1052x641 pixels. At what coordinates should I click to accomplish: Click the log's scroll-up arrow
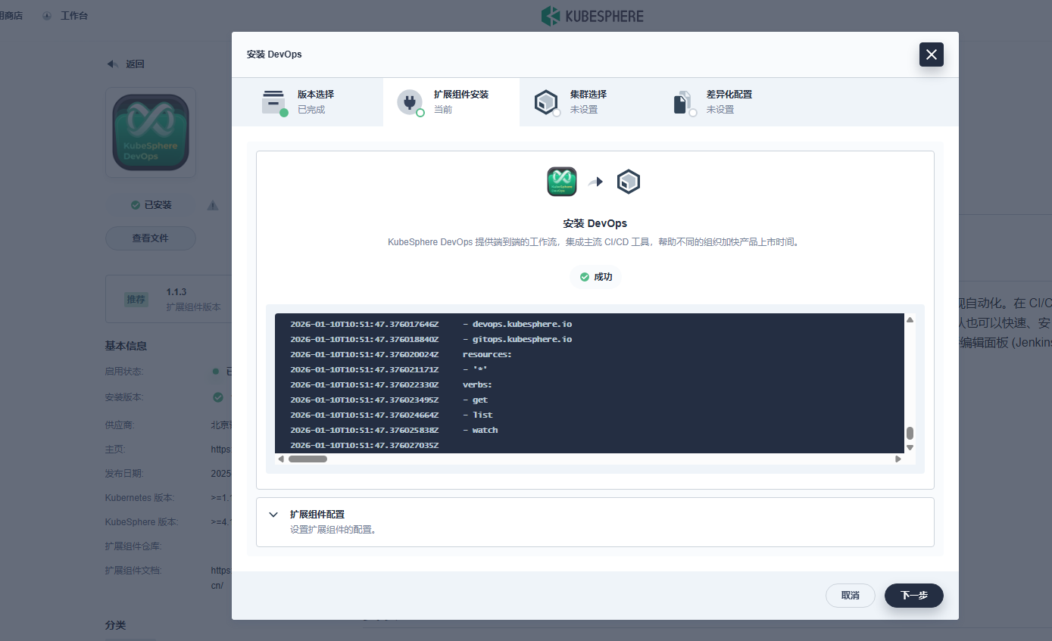(x=910, y=320)
